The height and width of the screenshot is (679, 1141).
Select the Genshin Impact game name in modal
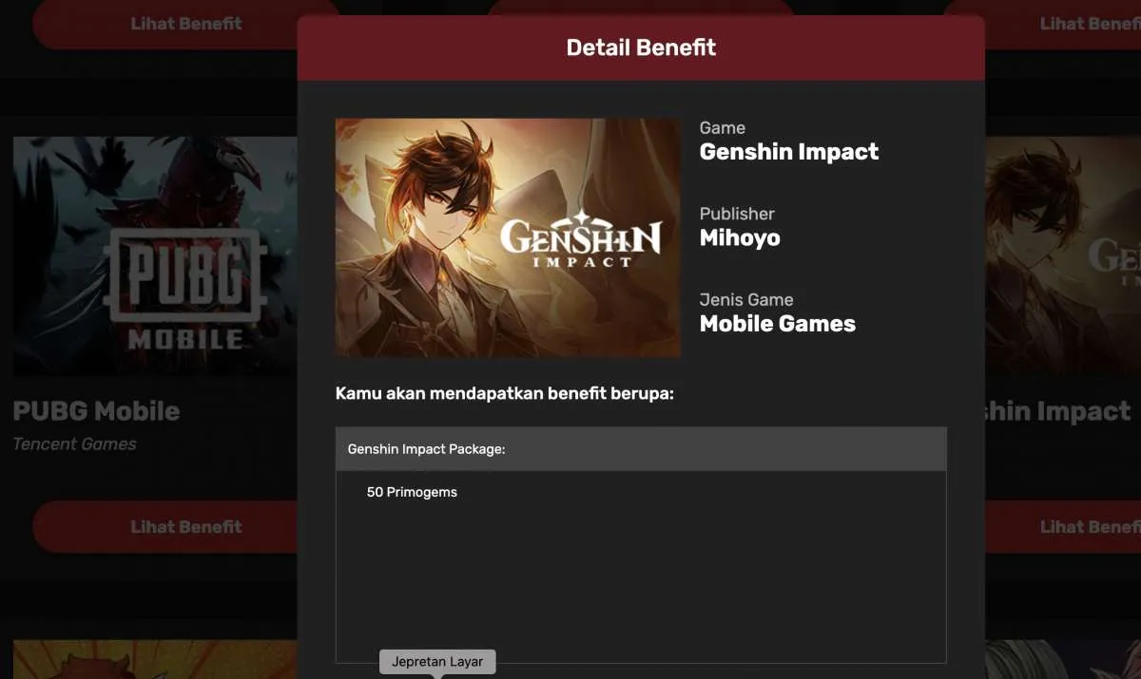click(789, 152)
